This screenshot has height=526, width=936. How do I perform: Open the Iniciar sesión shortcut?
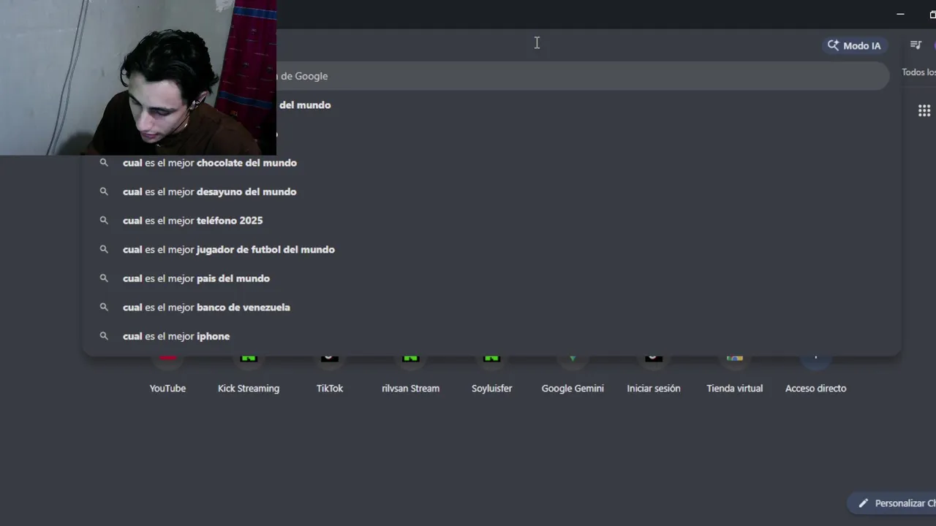654,376
